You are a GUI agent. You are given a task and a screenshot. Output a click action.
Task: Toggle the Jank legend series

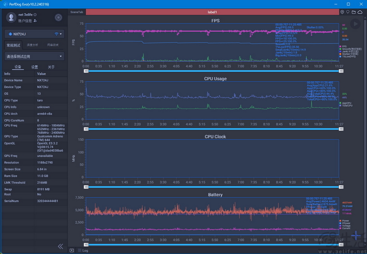[349, 51]
